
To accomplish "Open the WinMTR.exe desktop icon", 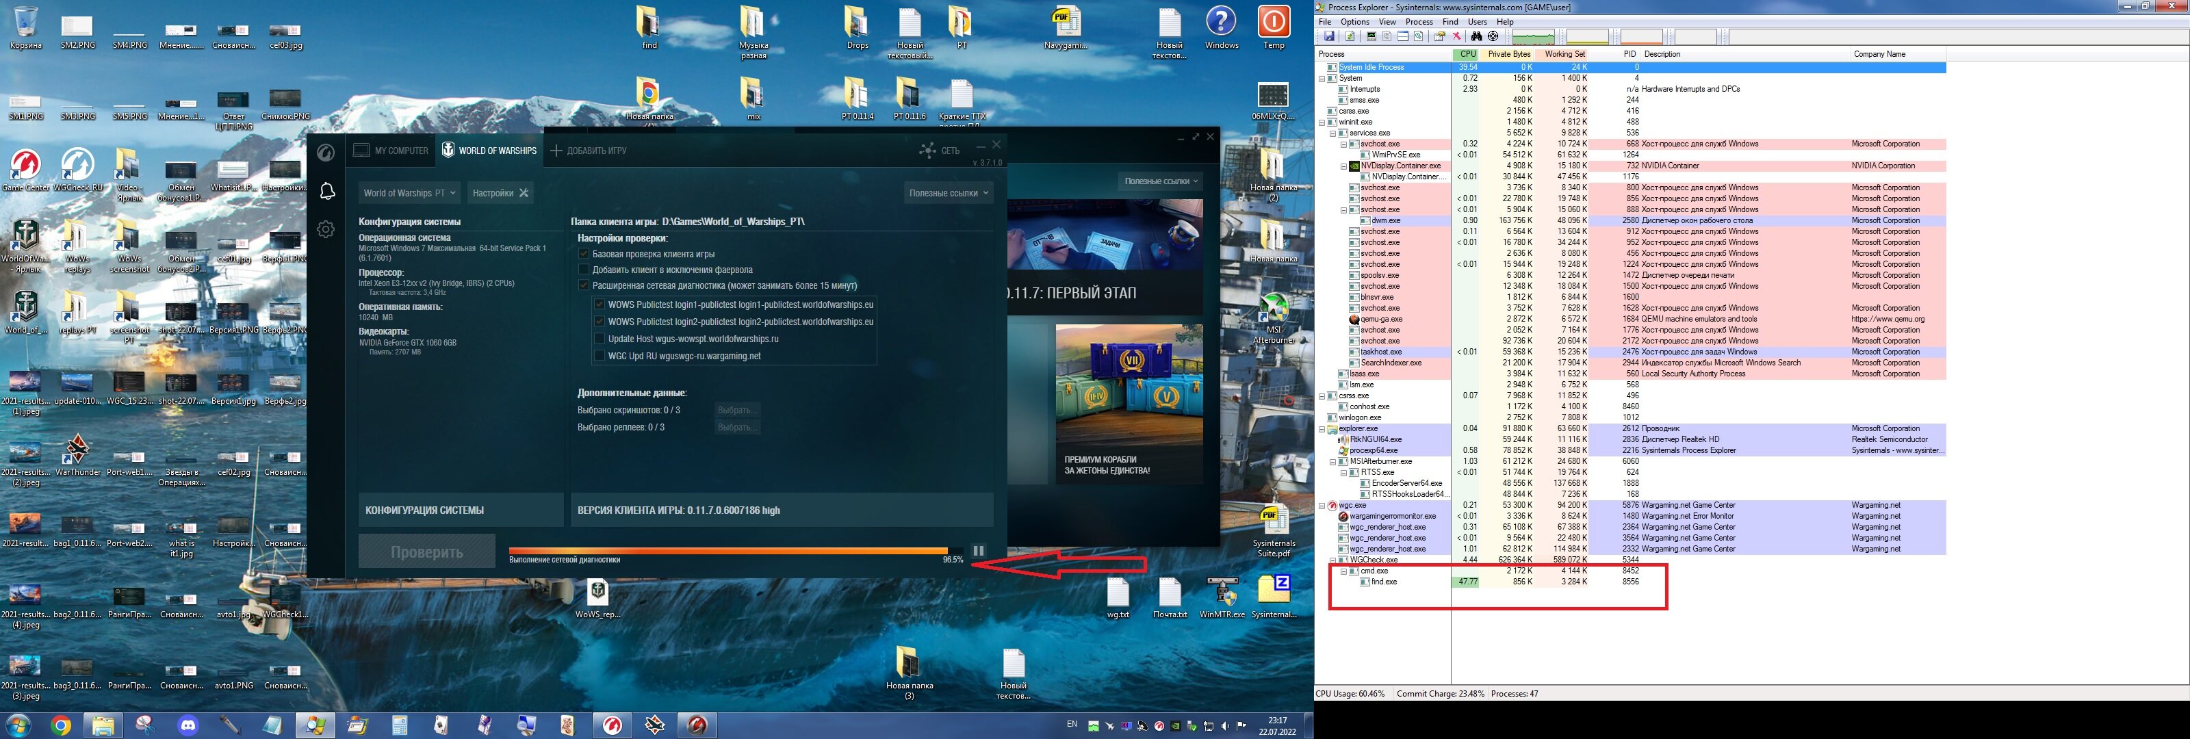I will point(1222,597).
